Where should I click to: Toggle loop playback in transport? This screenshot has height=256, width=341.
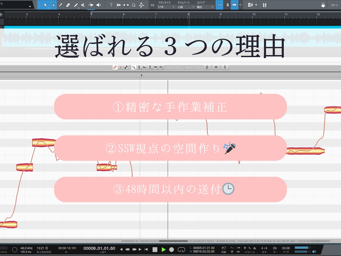coord(181,249)
